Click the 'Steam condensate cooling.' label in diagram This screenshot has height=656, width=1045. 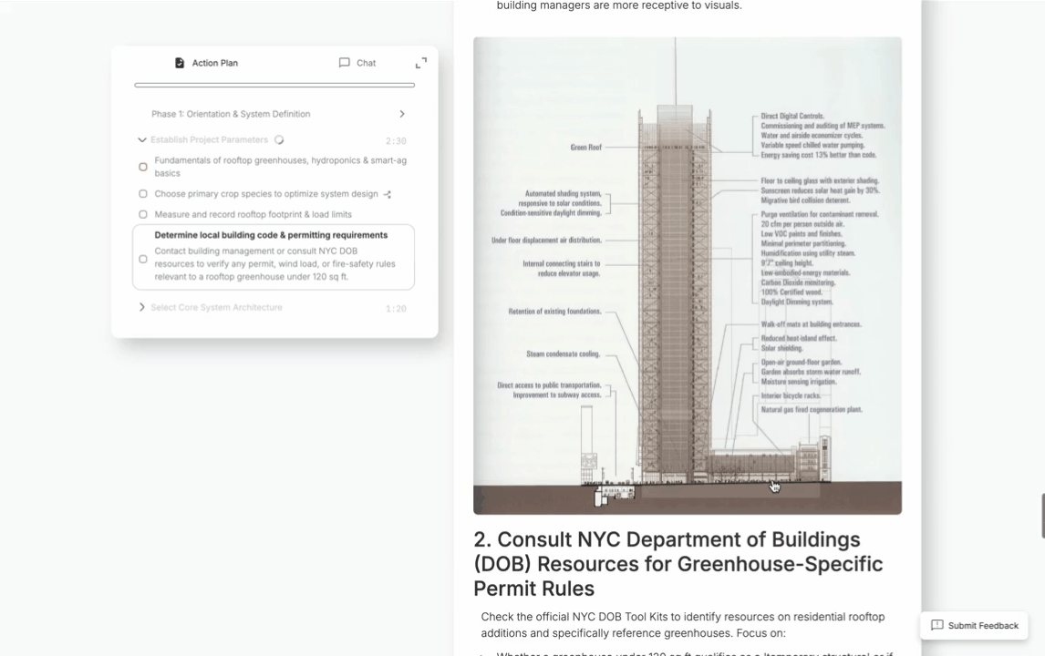pos(564,354)
